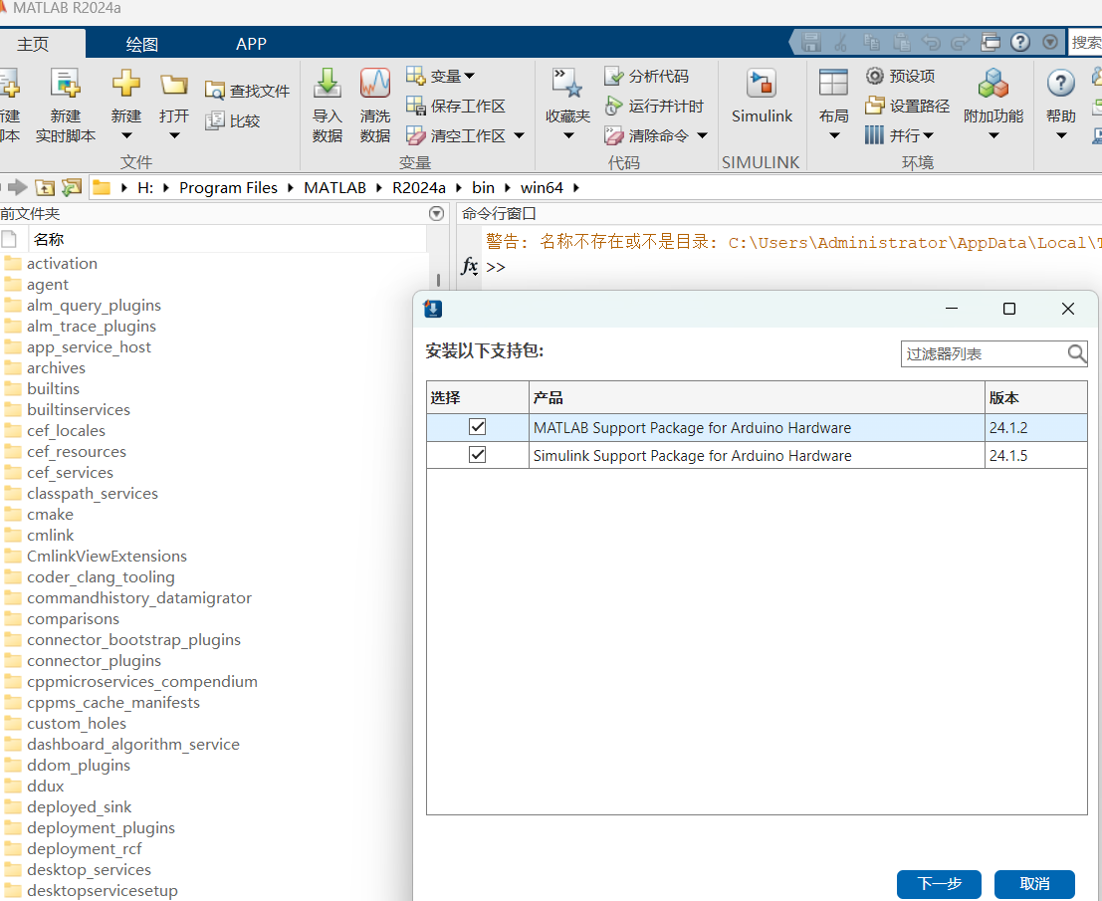Expand the Layout (布局) dropdown arrow
The width and height of the screenshot is (1102, 901).
tap(834, 135)
